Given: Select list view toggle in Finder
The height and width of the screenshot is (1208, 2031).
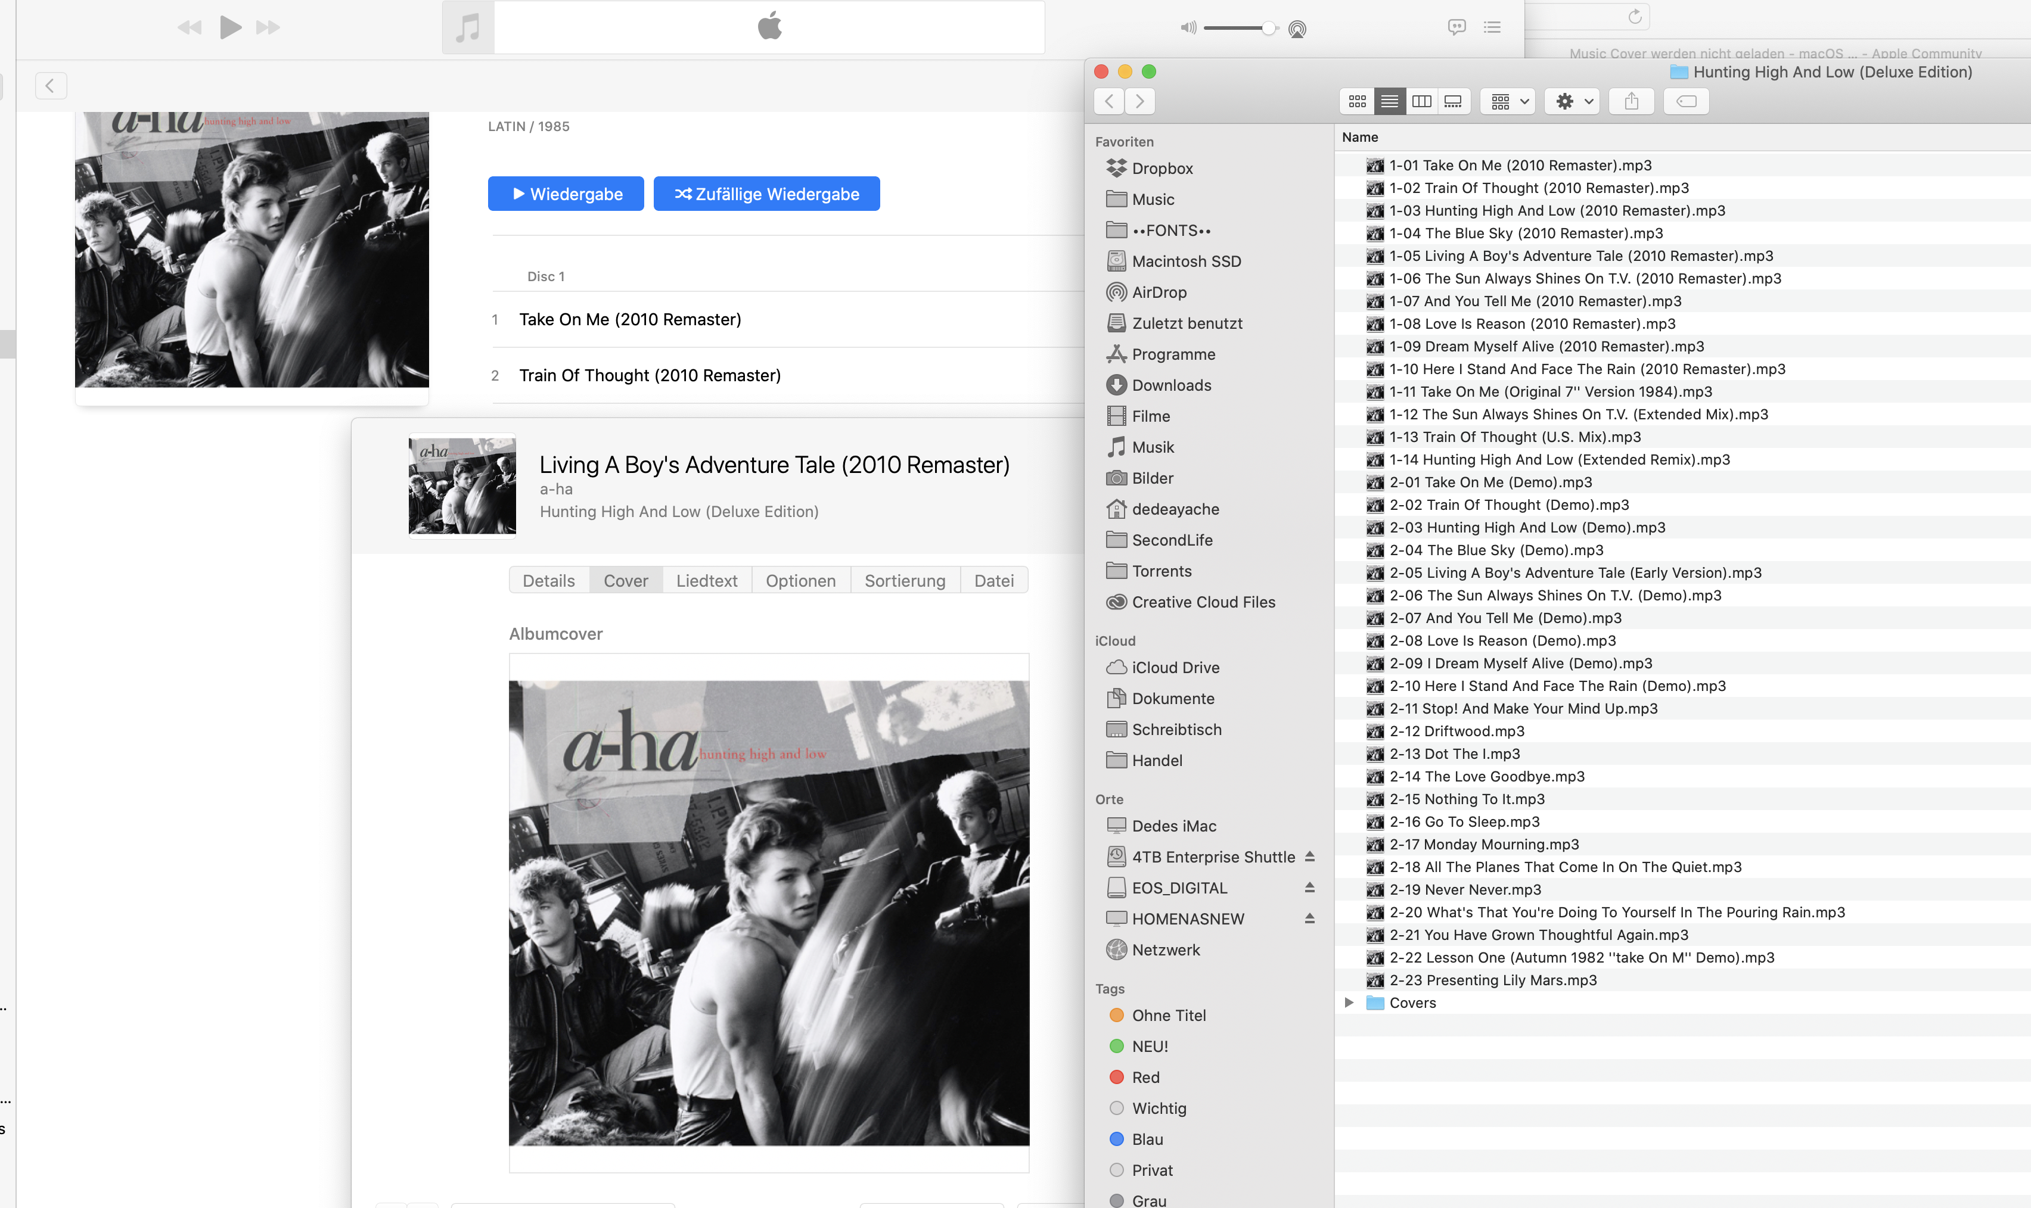Looking at the screenshot, I should click(1389, 101).
